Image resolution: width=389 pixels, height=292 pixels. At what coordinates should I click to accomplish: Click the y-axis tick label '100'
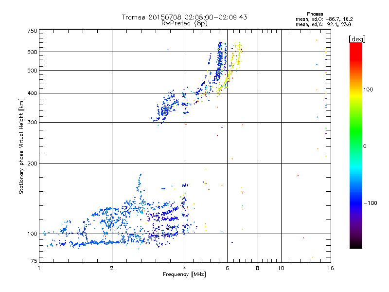click(32, 234)
